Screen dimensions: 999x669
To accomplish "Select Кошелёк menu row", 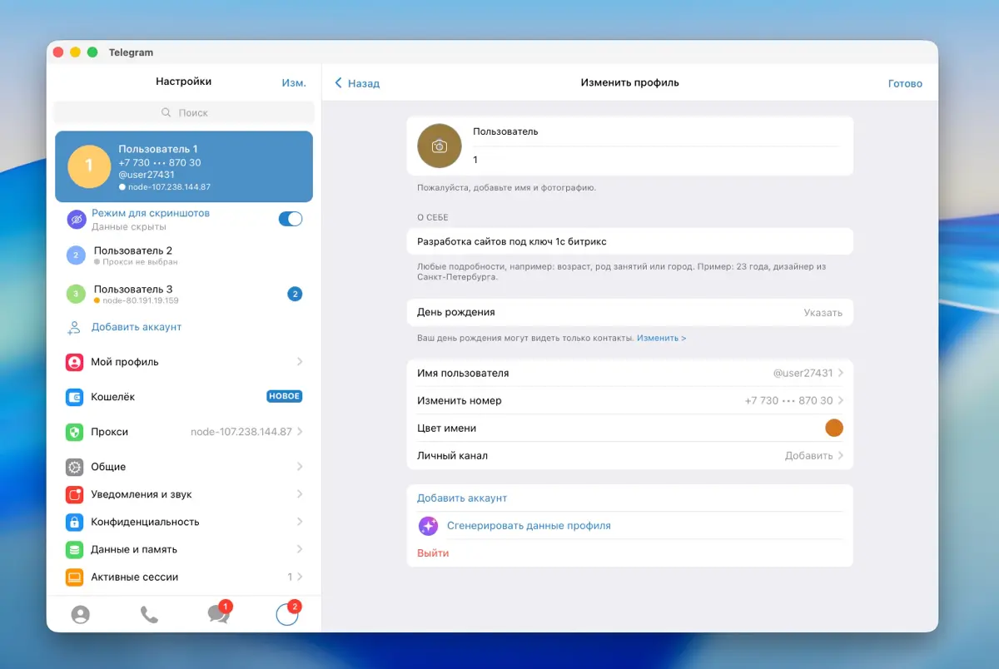I will pos(184,397).
